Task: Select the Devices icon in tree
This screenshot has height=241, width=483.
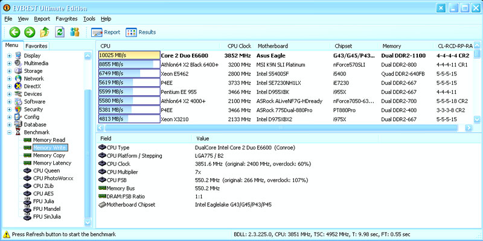Action: coord(18,94)
